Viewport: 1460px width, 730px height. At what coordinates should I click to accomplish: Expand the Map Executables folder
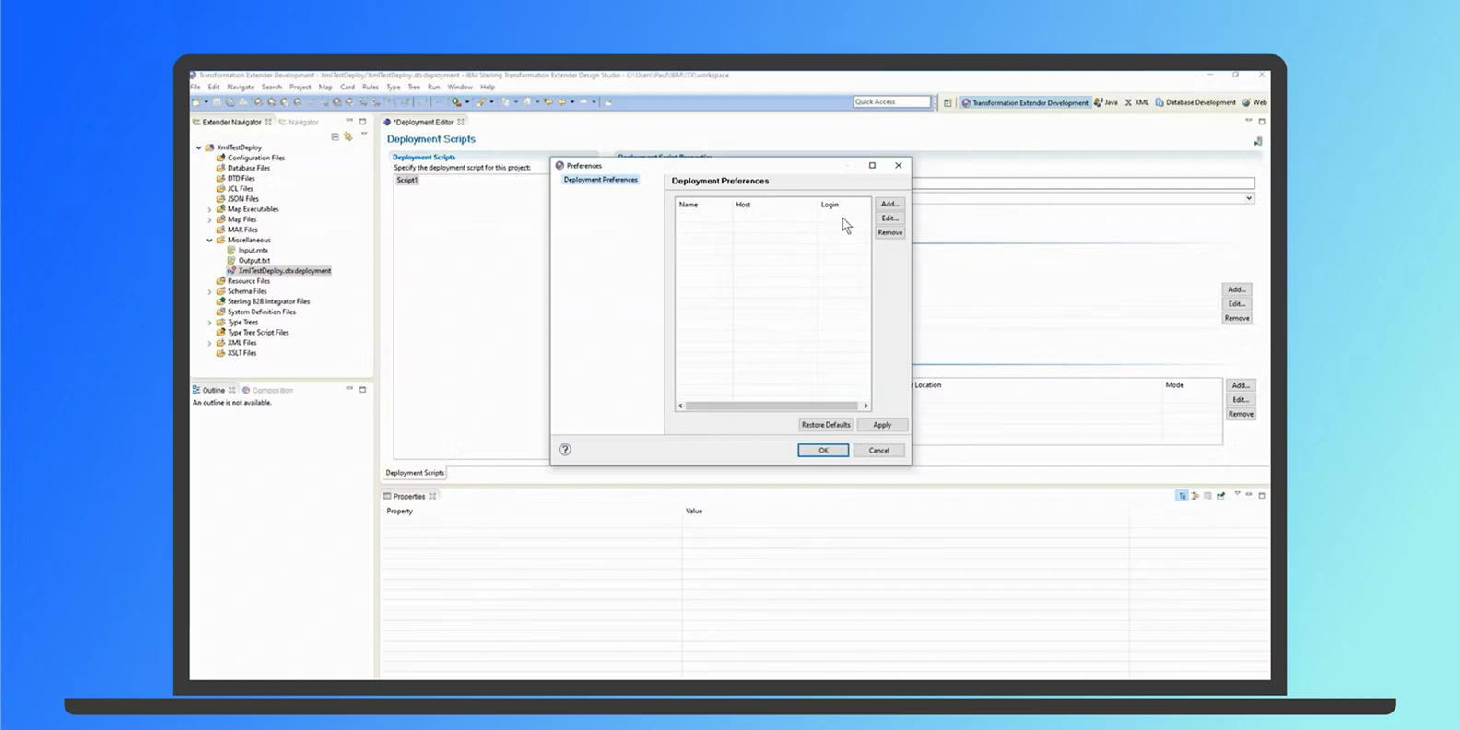tap(209, 209)
